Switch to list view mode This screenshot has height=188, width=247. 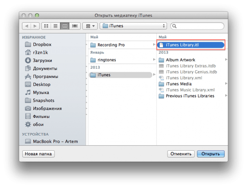[x=55, y=26]
